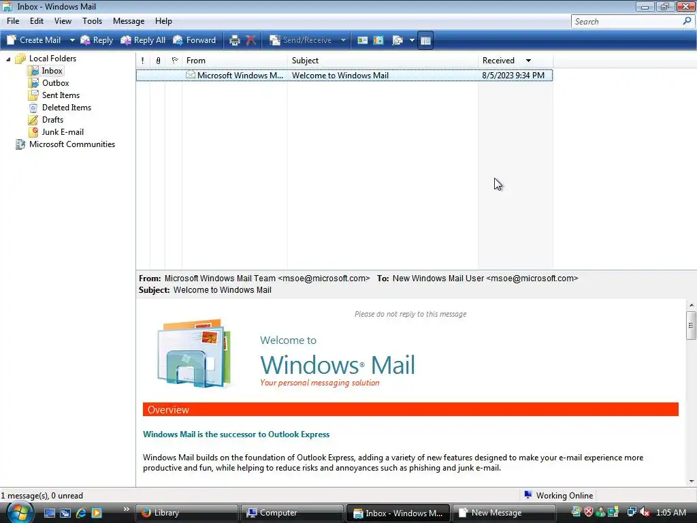Click the search magnifier icon
Viewport: 697px width, 523px height.
click(687, 21)
